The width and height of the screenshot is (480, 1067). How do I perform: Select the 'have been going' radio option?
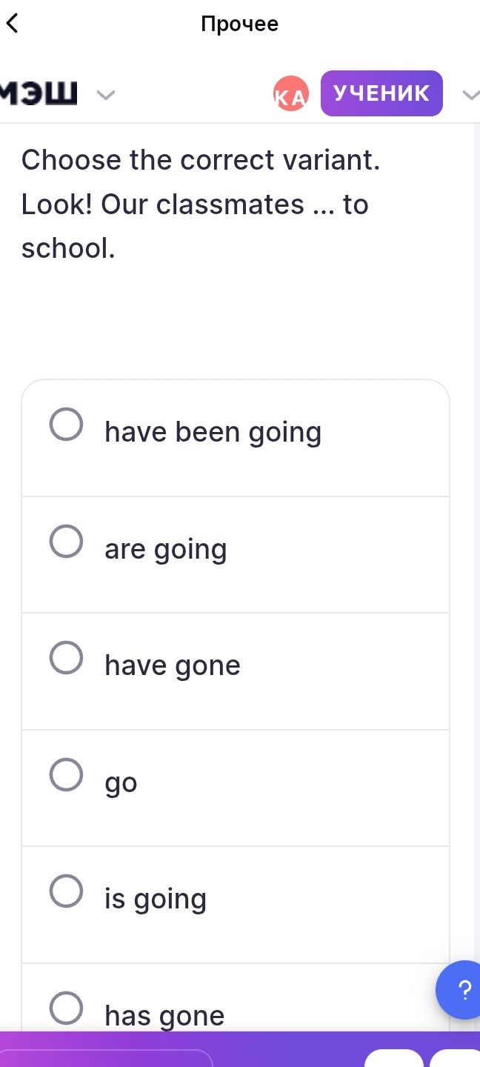pos(66,425)
